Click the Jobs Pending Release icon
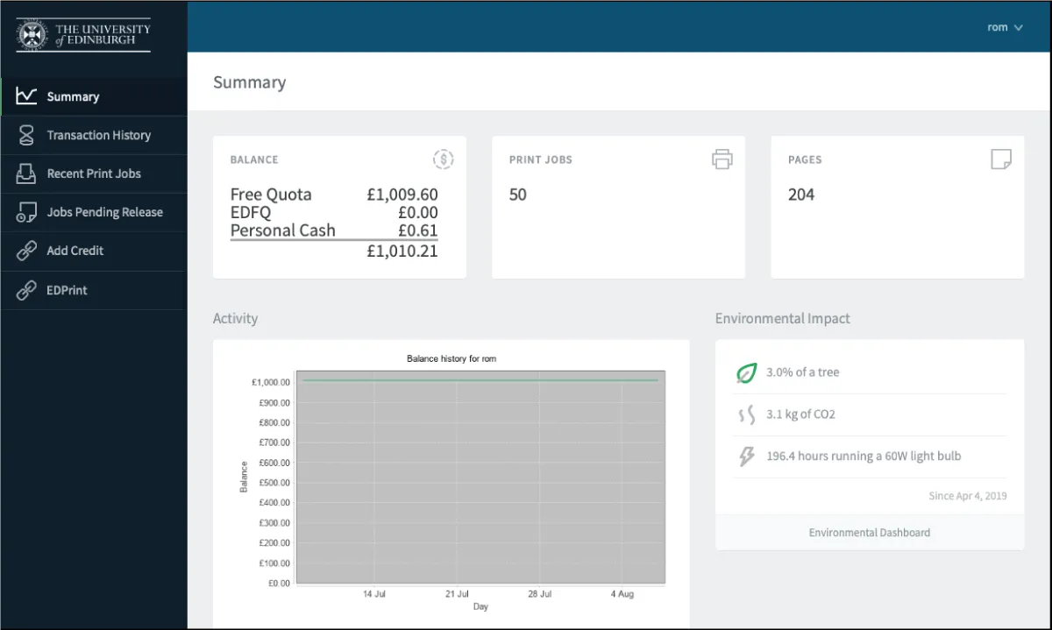 point(27,212)
